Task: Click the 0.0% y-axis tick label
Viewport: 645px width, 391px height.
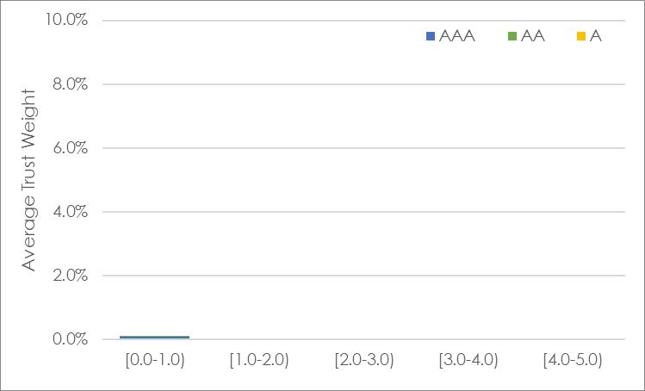Action: point(71,339)
